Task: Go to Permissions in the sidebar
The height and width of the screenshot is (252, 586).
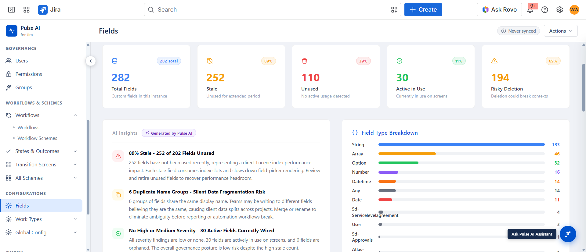Action: (41, 74)
